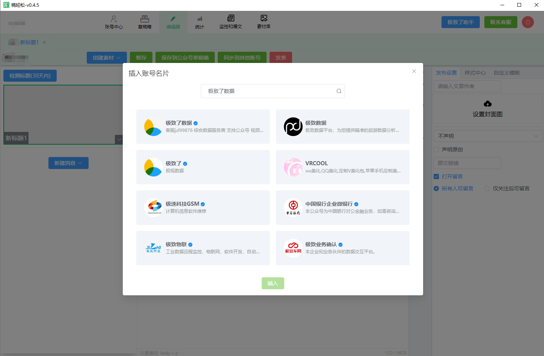Click the 联系客服 button

click(501, 22)
